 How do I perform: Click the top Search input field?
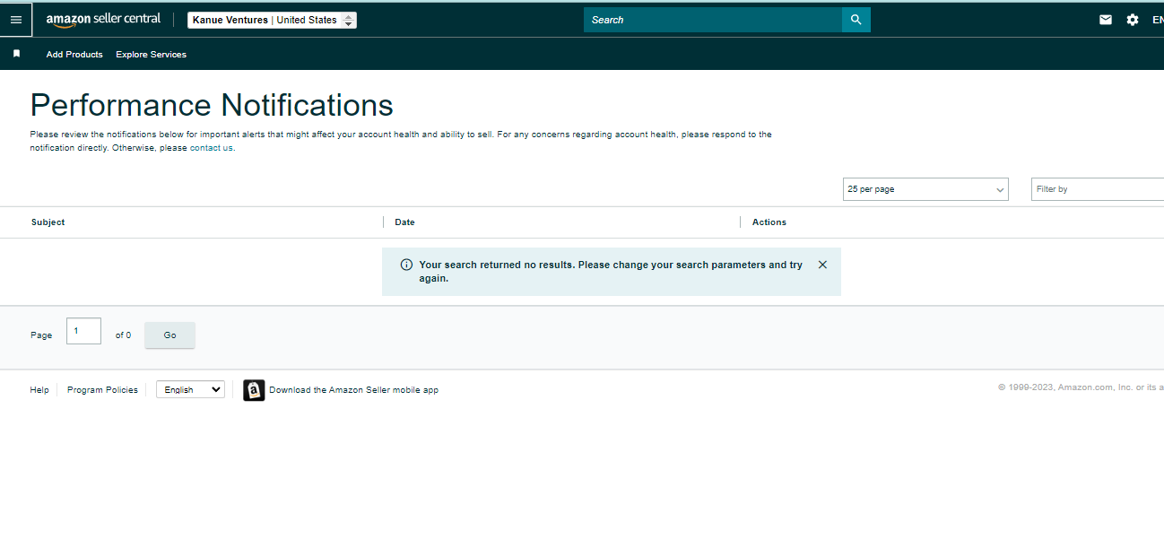(x=713, y=20)
